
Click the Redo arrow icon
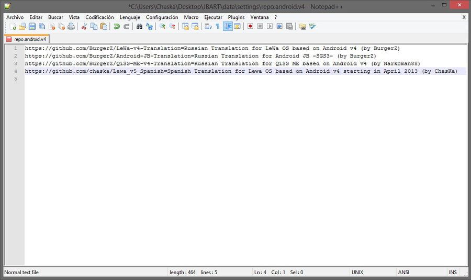pyautogui.click(x=127, y=27)
